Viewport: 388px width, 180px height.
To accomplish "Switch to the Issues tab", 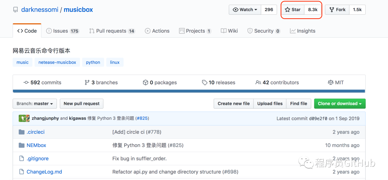I will [63, 31].
